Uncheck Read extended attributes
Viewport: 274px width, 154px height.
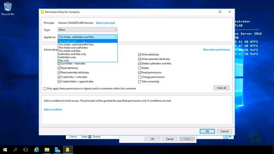tap(59, 73)
